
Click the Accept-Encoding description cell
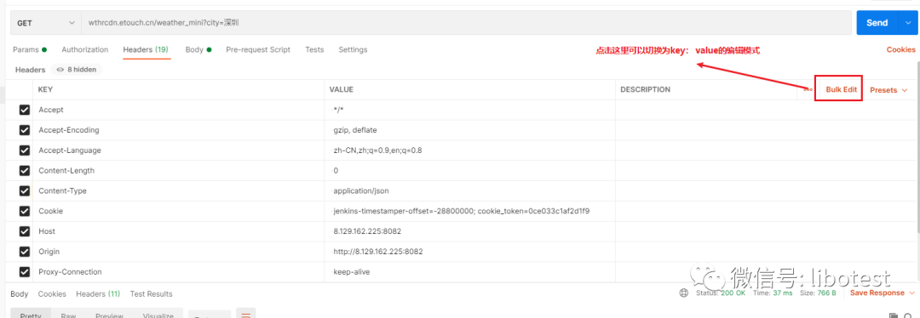(764, 130)
